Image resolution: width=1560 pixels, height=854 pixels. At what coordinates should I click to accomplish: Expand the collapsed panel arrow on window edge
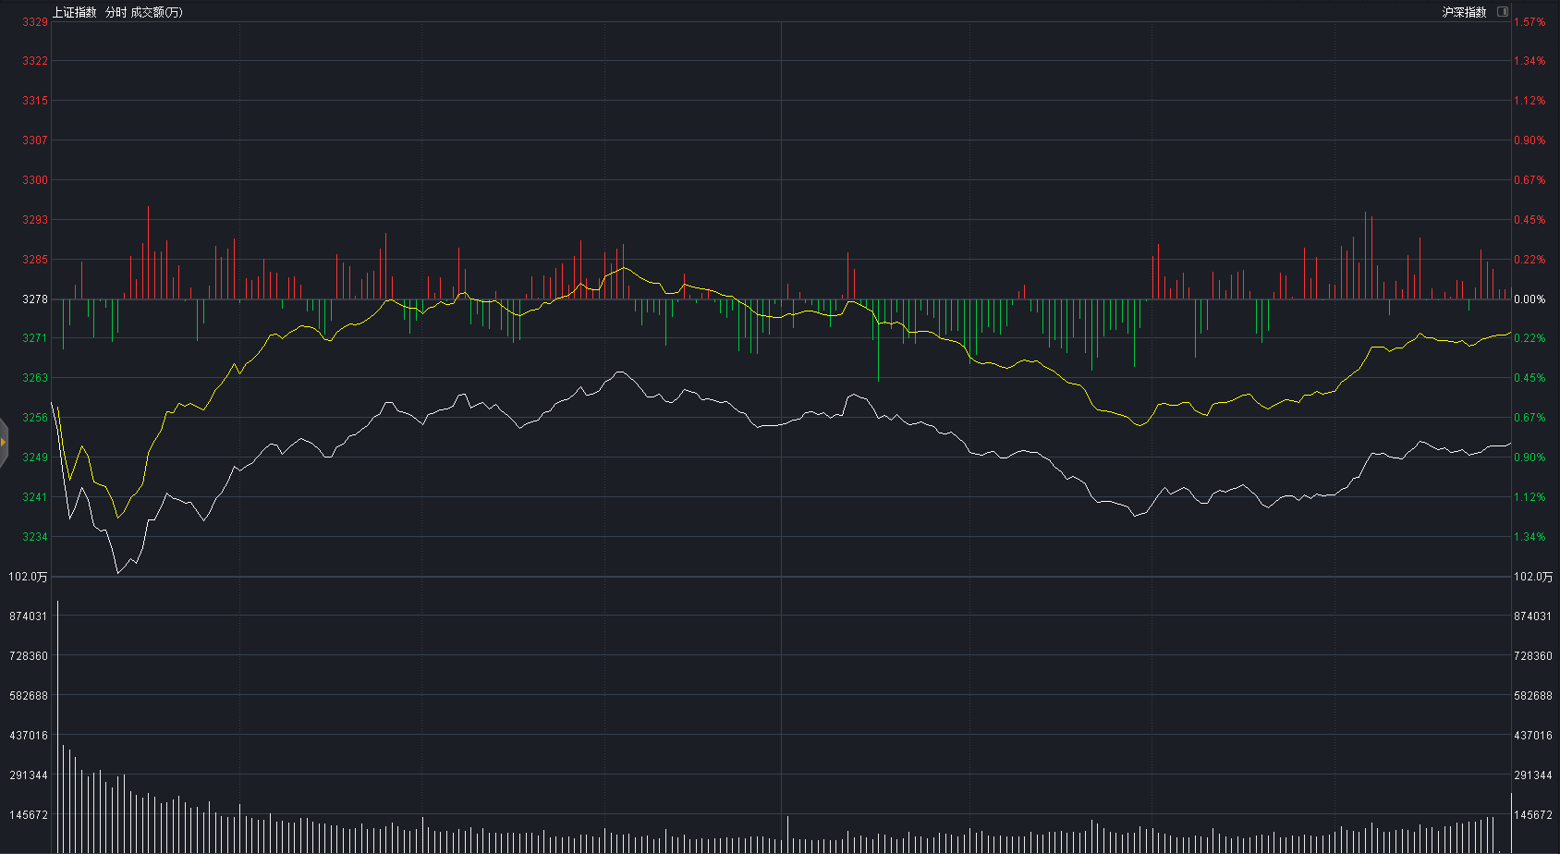(x=4, y=442)
